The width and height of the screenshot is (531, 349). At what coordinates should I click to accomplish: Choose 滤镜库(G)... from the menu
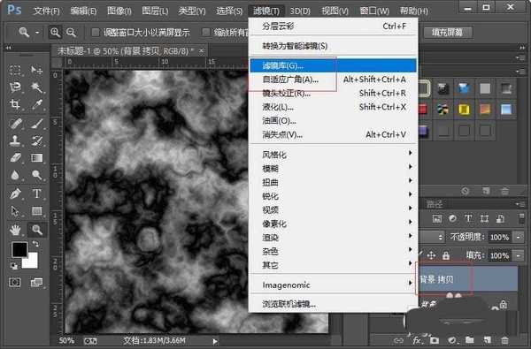(334, 65)
